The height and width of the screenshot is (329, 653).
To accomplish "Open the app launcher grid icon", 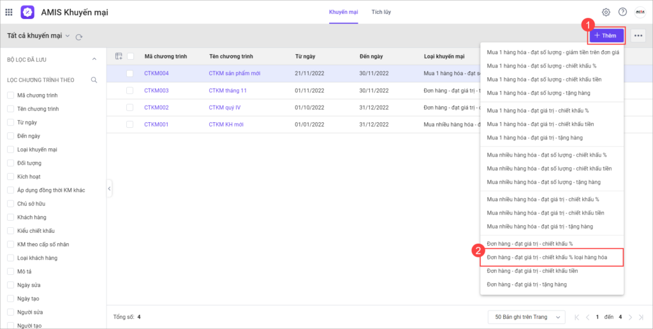I will click(9, 12).
